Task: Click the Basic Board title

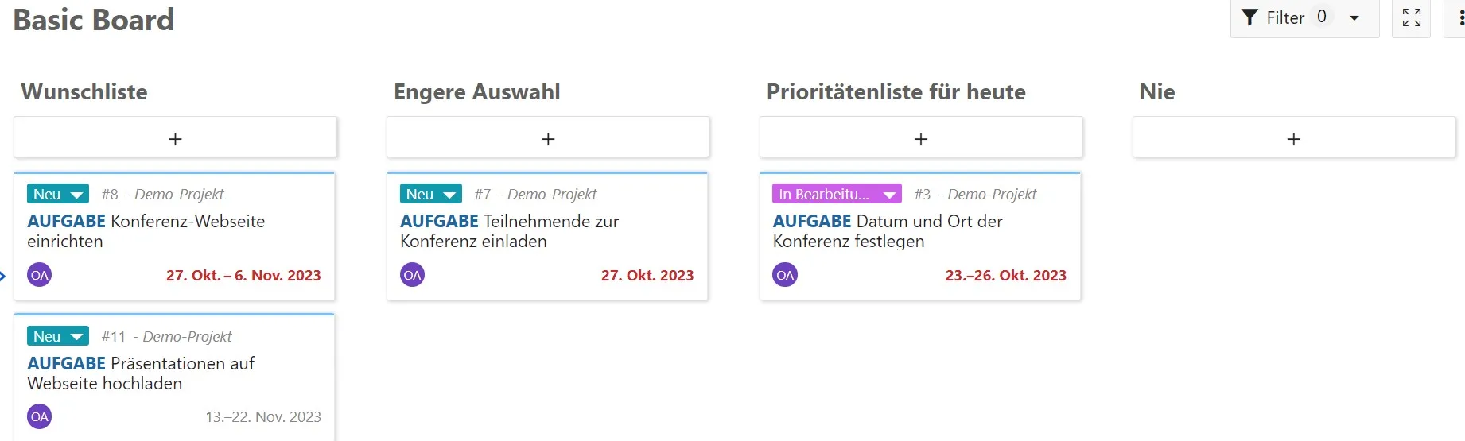Action: (94, 20)
